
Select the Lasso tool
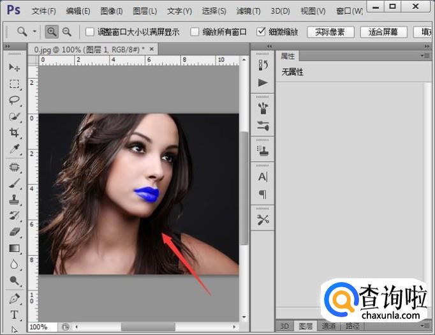click(14, 100)
